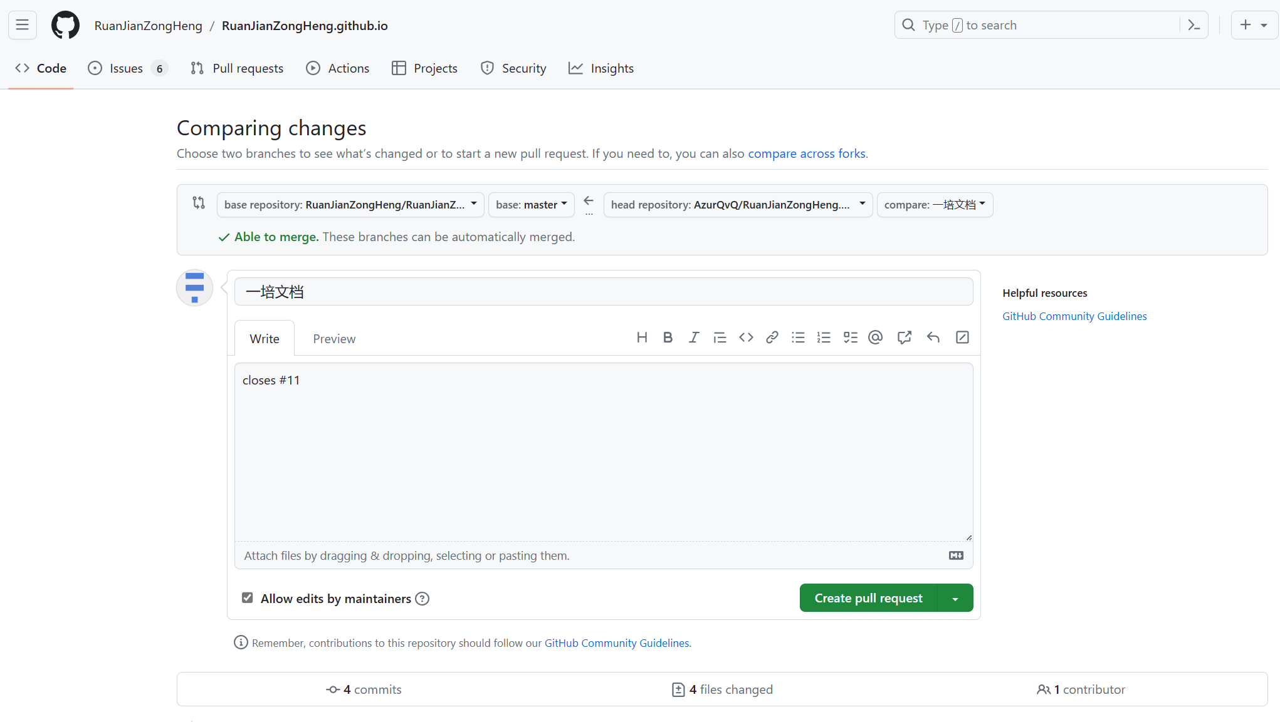
Task: Follow the compare across forks link
Action: point(807,153)
